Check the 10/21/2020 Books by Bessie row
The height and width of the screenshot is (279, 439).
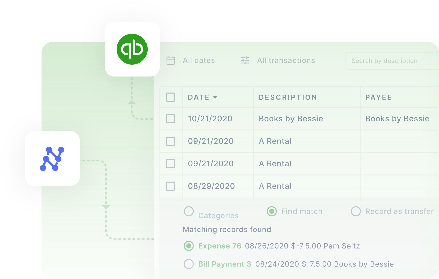[171, 119]
